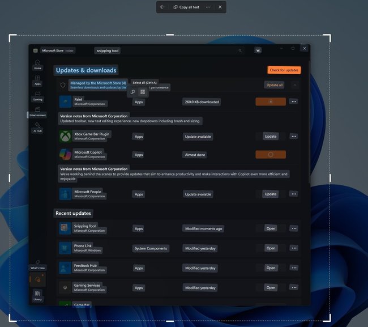Open the AI Hub in Store sidebar

[37, 128]
